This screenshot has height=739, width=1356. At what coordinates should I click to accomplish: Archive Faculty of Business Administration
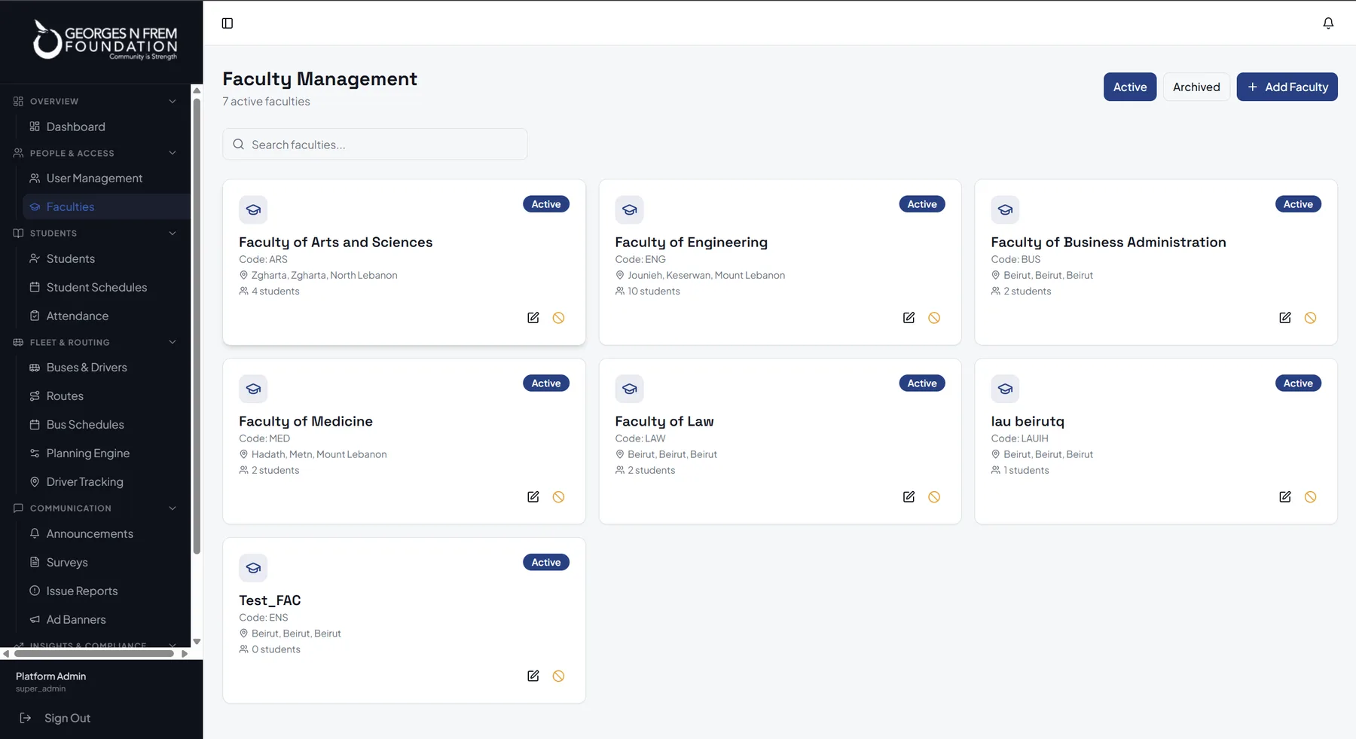tap(1311, 318)
